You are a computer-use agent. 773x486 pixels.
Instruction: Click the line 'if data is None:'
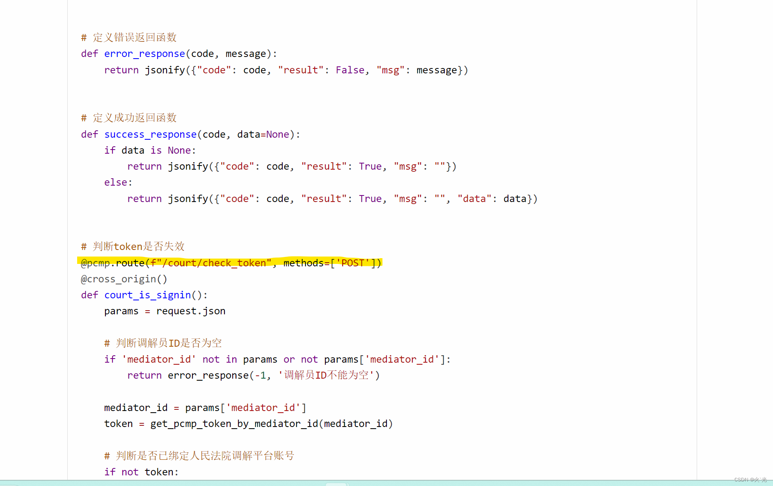[150, 150]
